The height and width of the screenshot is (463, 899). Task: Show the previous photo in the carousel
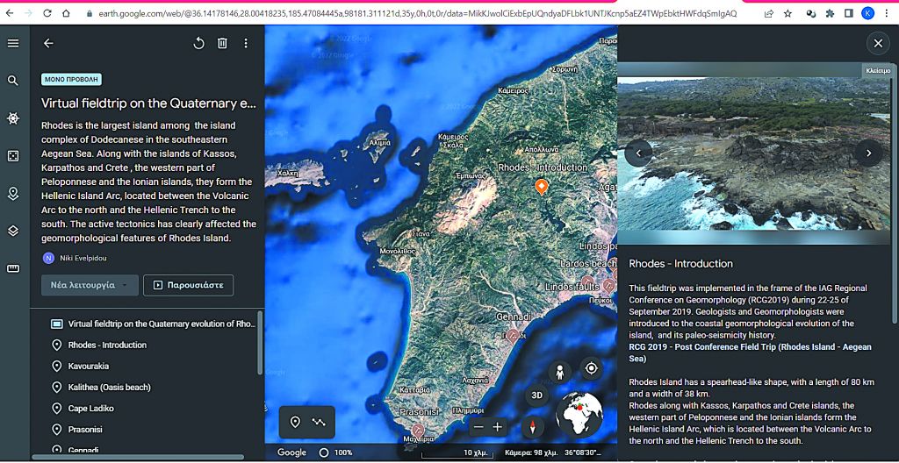638,153
